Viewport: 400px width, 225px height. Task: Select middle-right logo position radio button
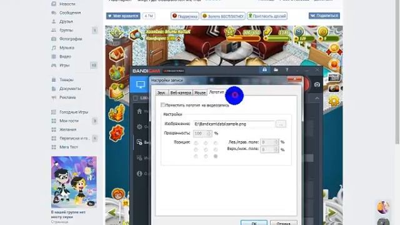[x=216, y=150]
